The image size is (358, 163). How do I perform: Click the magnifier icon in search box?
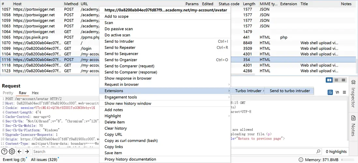pyautogui.click(x=319, y=152)
